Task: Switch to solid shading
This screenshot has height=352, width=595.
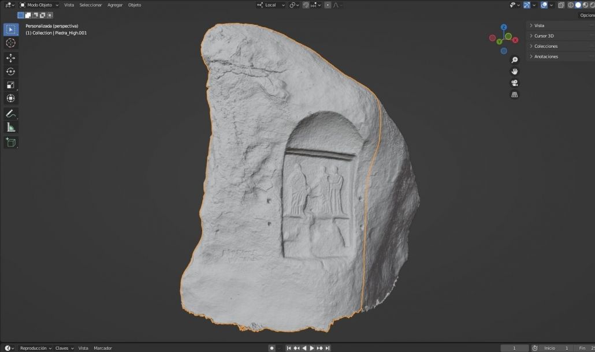Action: [x=578, y=5]
